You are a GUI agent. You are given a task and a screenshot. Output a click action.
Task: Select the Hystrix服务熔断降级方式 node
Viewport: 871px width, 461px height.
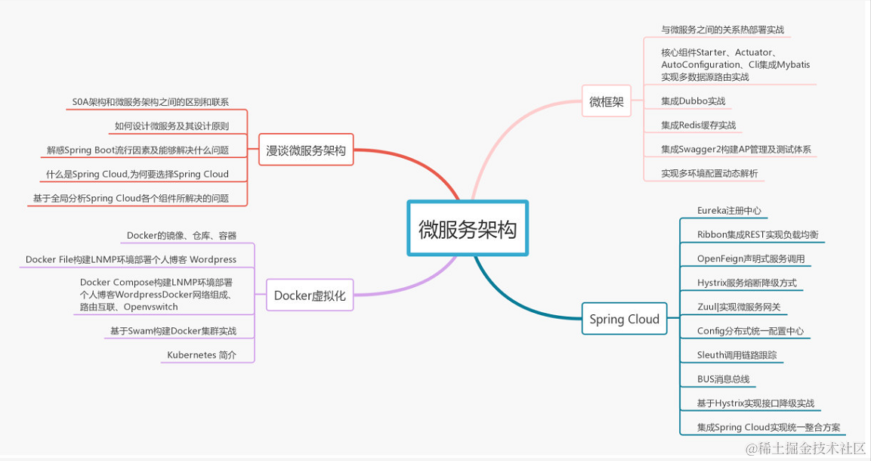coord(747,283)
